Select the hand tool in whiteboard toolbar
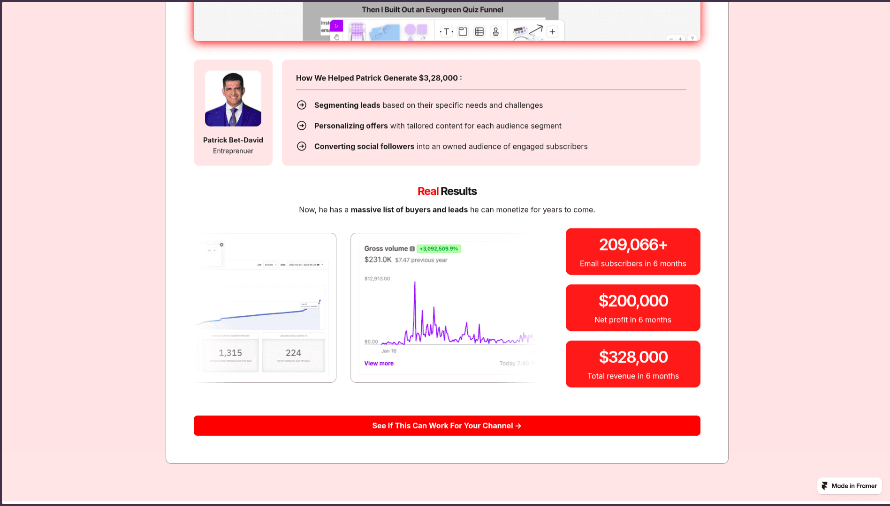The height and width of the screenshot is (506, 890). (337, 37)
